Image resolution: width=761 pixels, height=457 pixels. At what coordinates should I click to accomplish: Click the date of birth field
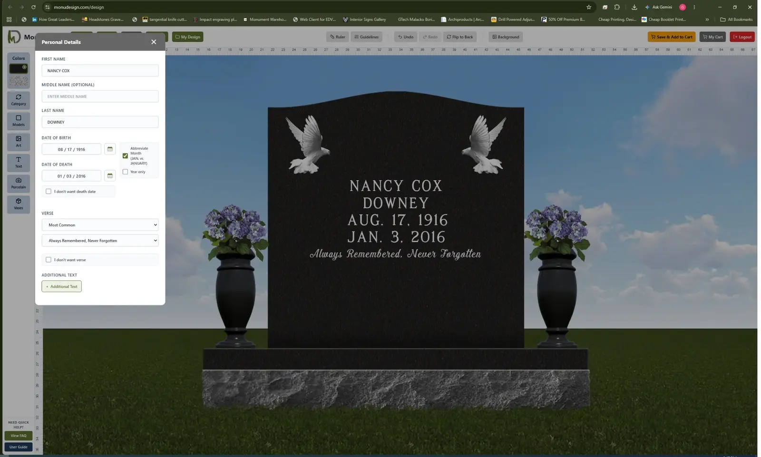click(71, 149)
